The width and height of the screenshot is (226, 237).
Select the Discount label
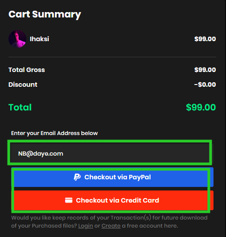pos(23,85)
